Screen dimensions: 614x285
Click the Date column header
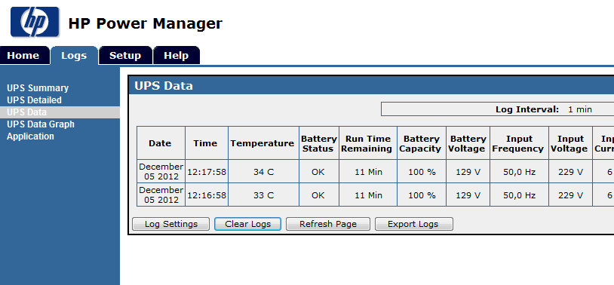tap(161, 143)
